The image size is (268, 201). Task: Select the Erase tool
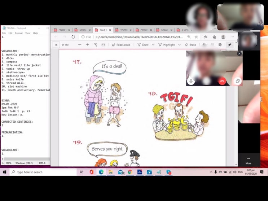pyautogui.click(x=190, y=45)
